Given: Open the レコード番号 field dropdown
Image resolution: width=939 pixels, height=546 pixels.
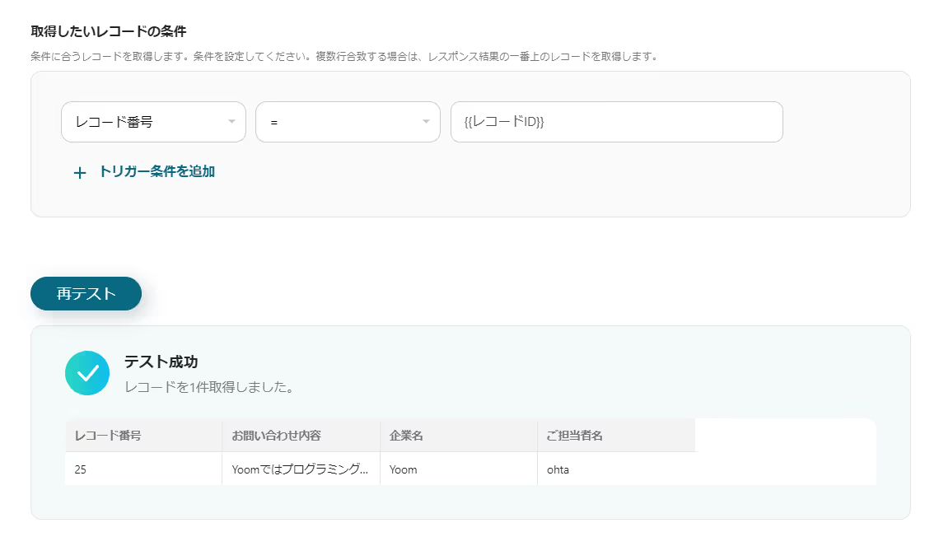Looking at the screenshot, I should point(153,122).
